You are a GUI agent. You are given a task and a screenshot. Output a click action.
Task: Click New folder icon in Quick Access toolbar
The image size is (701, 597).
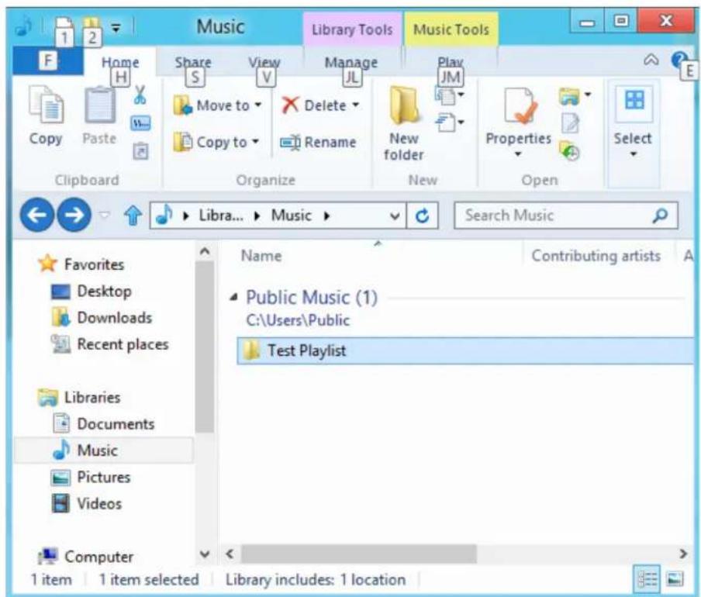tap(91, 27)
